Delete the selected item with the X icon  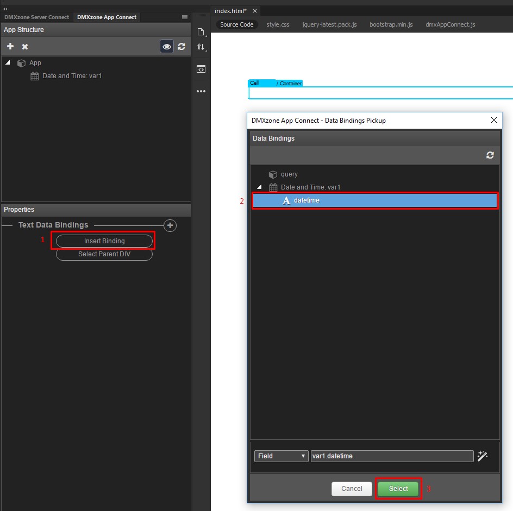tap(25, 47)
